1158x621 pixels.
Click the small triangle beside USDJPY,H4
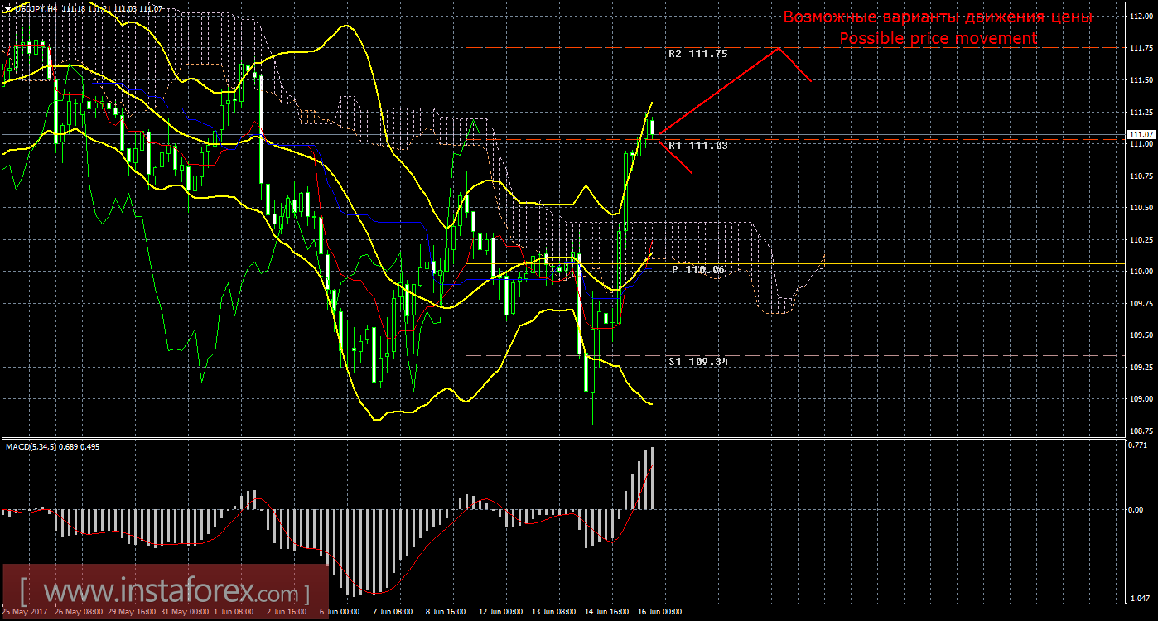coord(7,7)
